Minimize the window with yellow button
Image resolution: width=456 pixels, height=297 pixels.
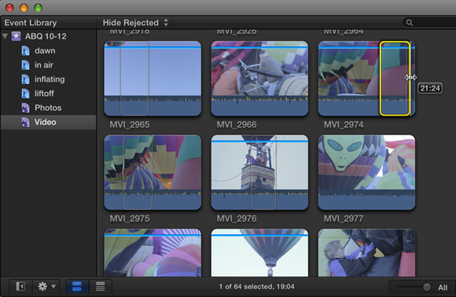(24, 8)
